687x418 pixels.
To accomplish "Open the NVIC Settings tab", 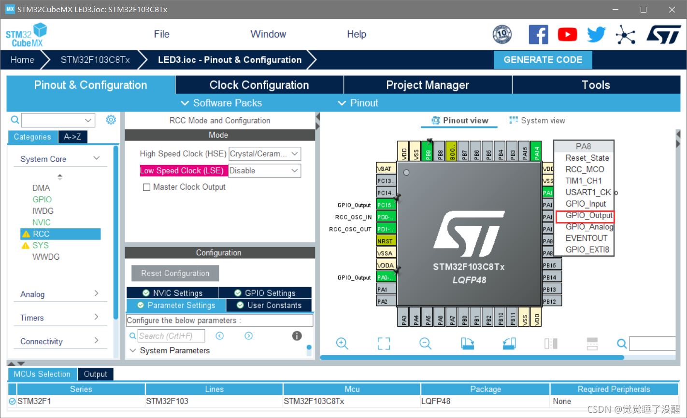I will tap(172, 293).
